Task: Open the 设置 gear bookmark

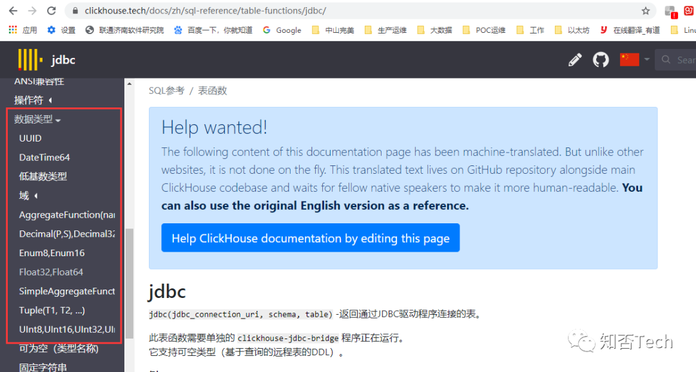Action: [62, 30]
